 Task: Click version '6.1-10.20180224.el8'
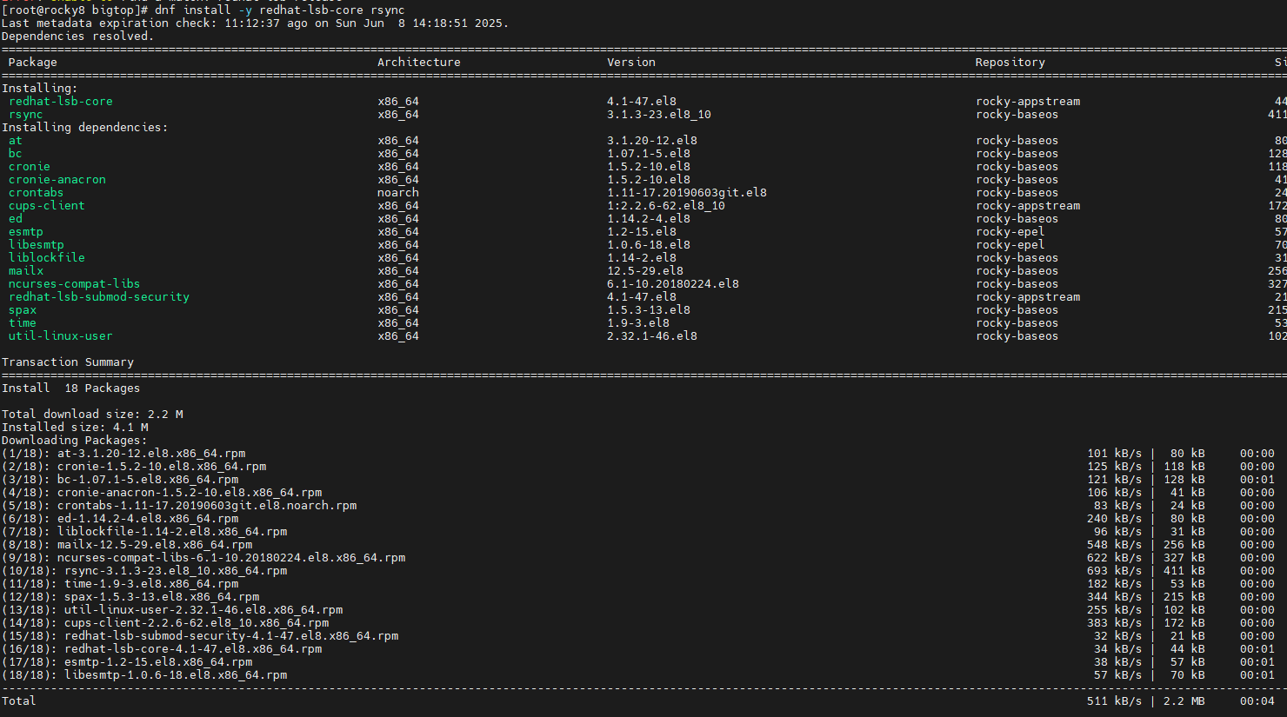point(673,284)
